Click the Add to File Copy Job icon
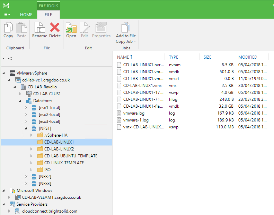The image size is (274, 215). (x=126, y=28)
